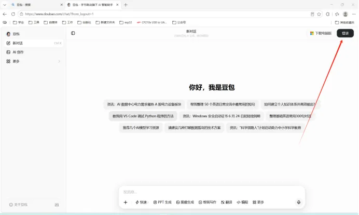Open 关于豆包 at the sidebar bottom

coord(18,205)
